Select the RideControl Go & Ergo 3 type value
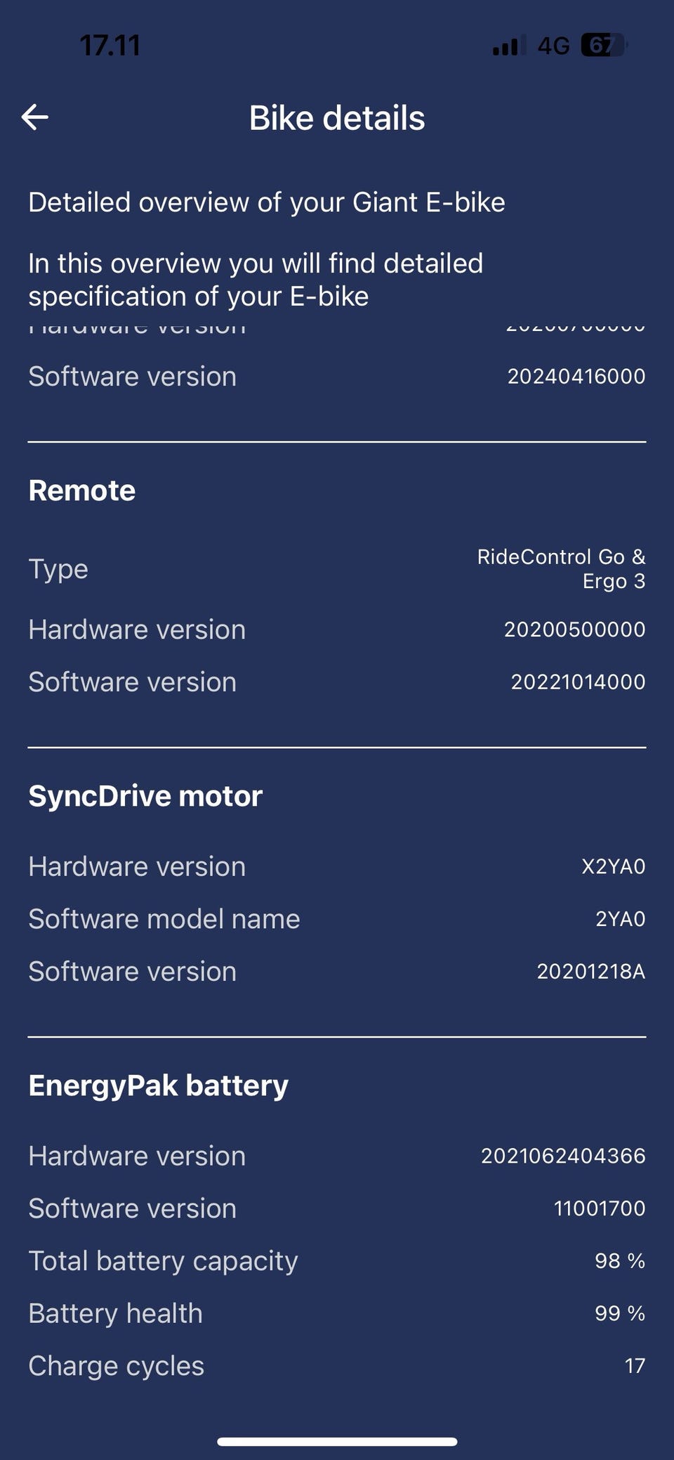This screenshot has height=1460, width=674. [562, 569]
